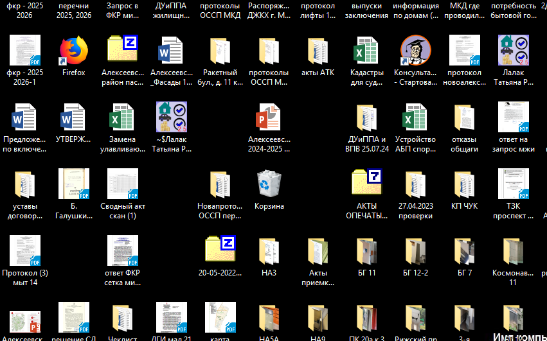Open the 'БГ 7' photo folder

(464, 250)
